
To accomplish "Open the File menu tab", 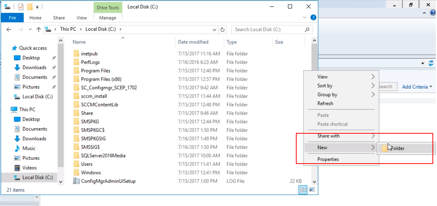I will tap(12, 18).
